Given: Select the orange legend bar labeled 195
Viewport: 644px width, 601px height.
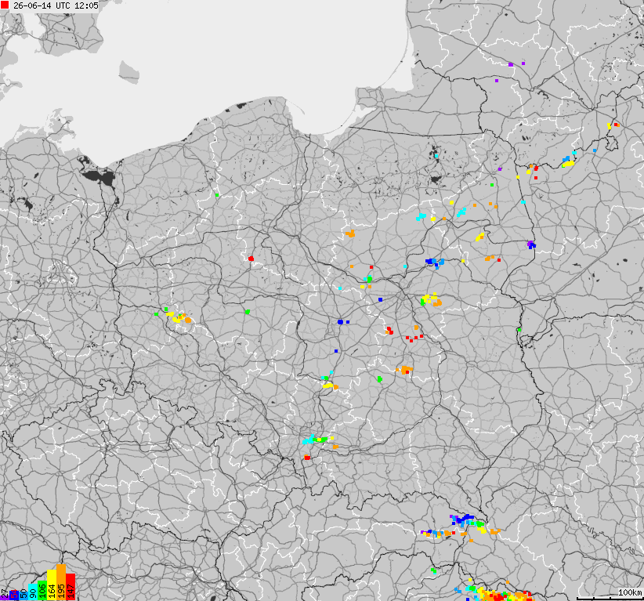Looking at the screenshot, I should pyautogui.click(x=61, y=582).
